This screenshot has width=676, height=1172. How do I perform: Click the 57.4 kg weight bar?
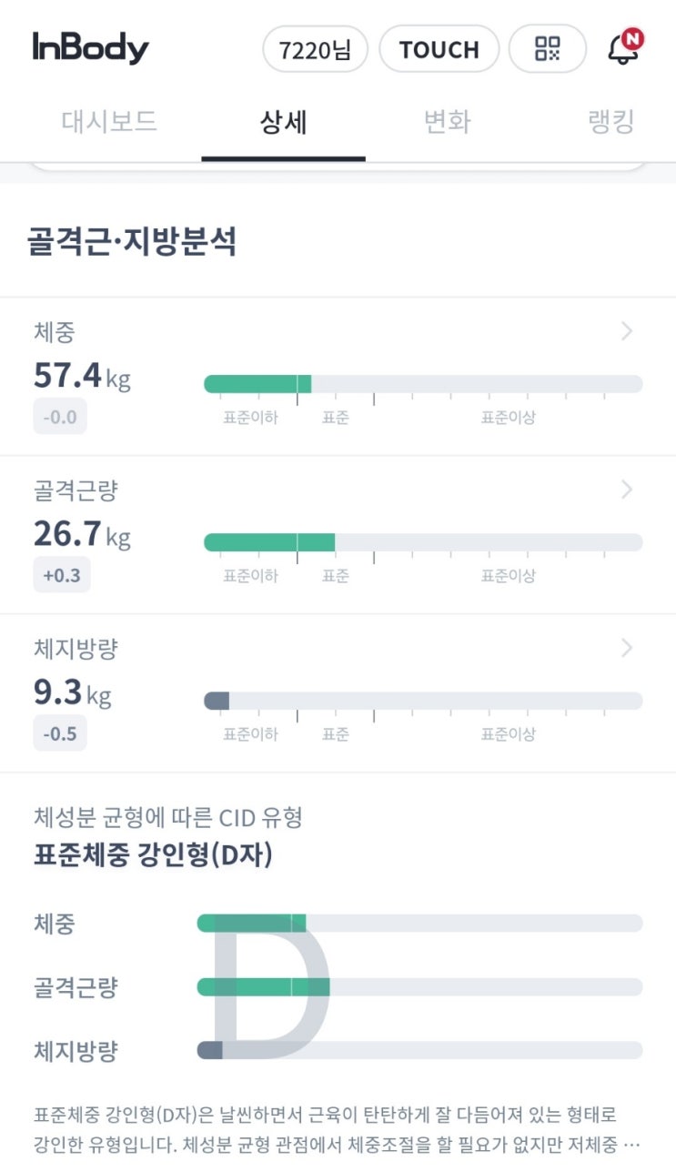[x=423, y=384]
